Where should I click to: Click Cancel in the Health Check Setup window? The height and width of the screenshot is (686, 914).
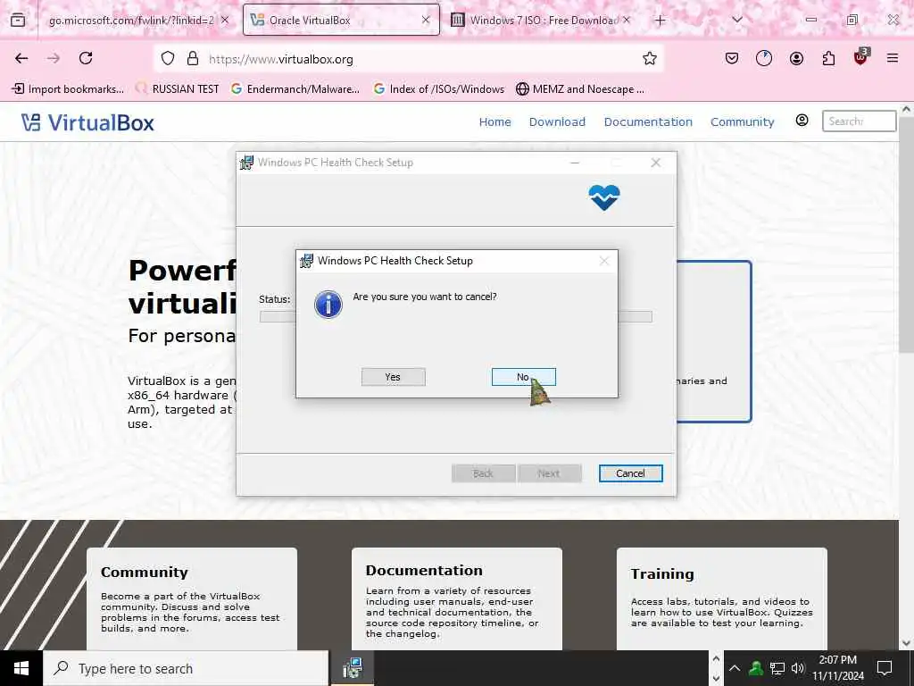coord(631,473)
